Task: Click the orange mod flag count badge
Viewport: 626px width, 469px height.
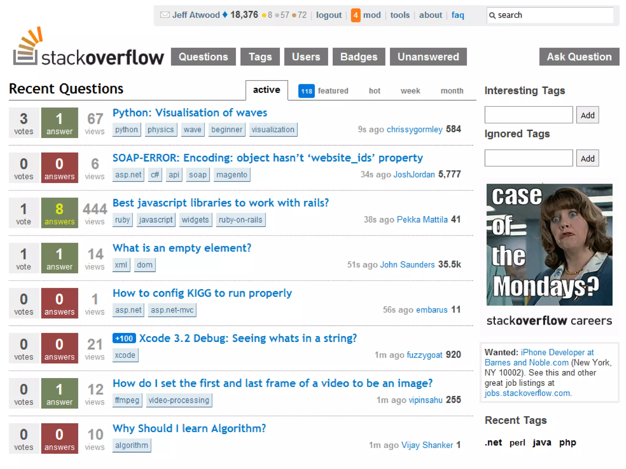Action: point(355,15)
